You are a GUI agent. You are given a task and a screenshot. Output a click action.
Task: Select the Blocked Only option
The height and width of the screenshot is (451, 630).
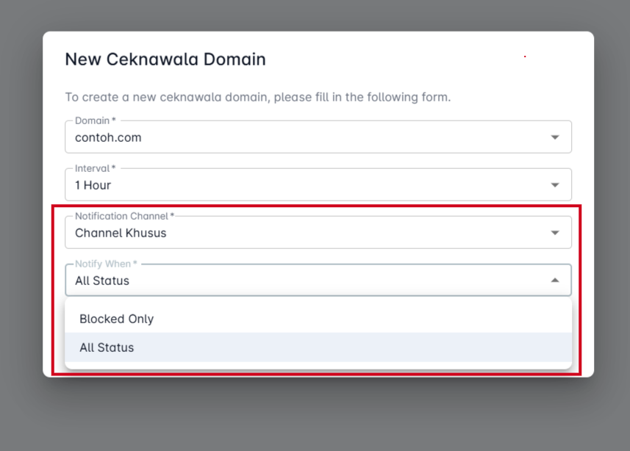click(116, 319)
